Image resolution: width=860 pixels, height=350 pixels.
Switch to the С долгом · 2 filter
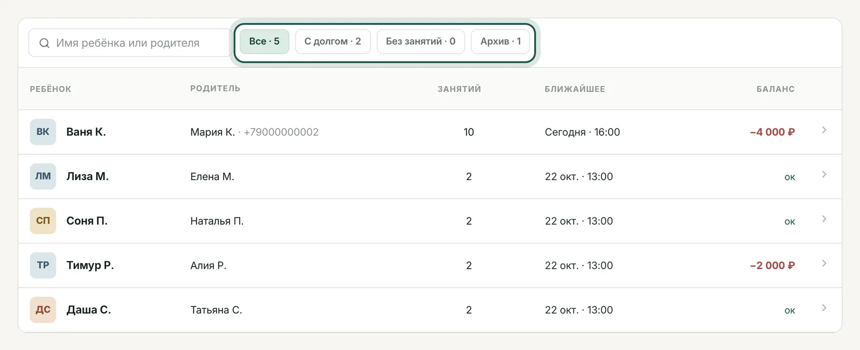[333, 41]
